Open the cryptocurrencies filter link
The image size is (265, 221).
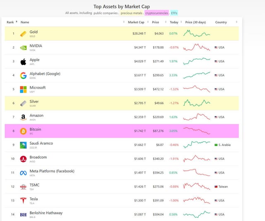click(x=157, y=13)
